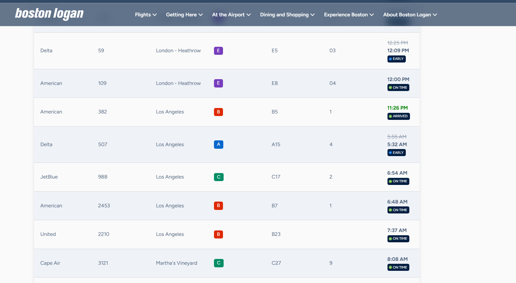Expand About Boston Logan menu
Image resolution: width=516 pixels, height=283 pixels.
coord(410,15)
